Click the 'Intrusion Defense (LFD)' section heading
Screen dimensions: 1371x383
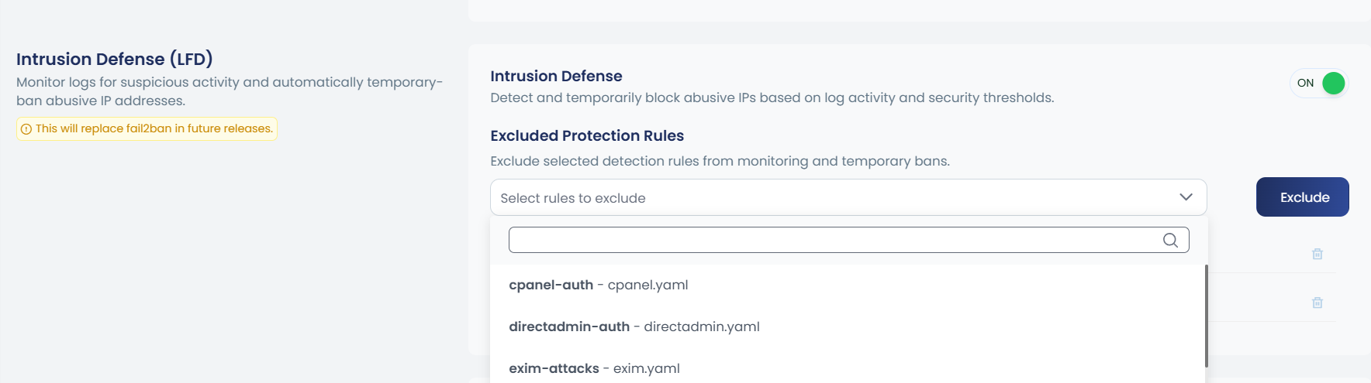click(115, 59)
